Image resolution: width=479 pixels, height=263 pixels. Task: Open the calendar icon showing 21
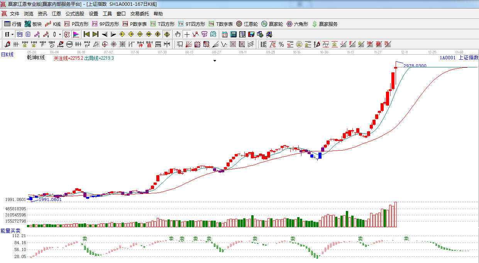click(x=224, y=34)
